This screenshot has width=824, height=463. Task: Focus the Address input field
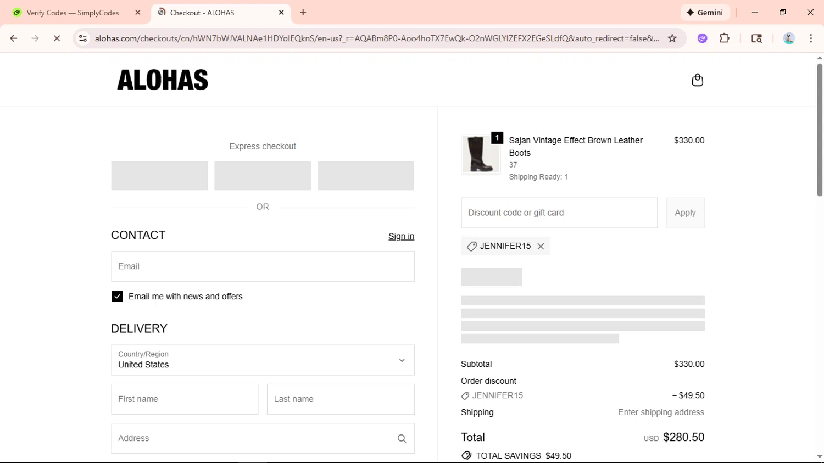(x=263, y=439)
